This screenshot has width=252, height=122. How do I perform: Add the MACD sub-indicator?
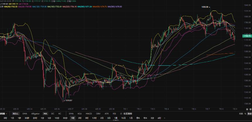(x=89, y=113)
